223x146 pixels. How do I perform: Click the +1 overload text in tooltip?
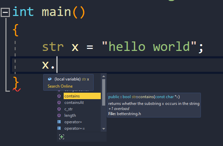(x=119, y=109)
